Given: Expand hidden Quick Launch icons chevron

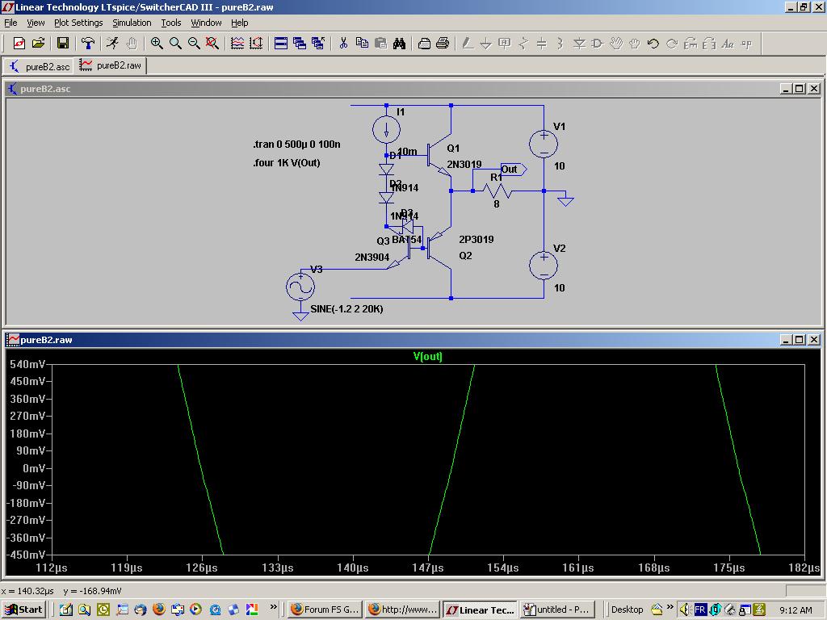Looking at the screenshot, I should (274, 607).
